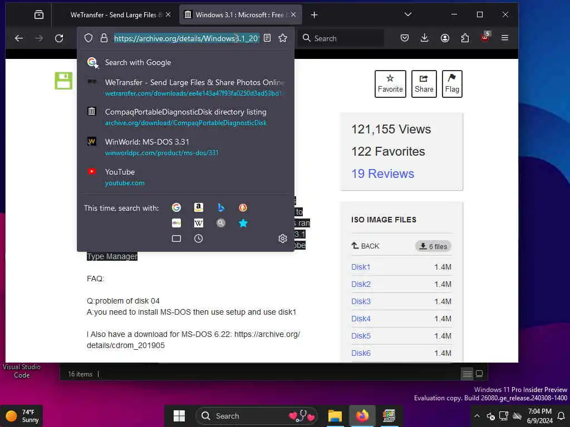Open the Firefox View button
570x427 pixels.
(39, 15)
